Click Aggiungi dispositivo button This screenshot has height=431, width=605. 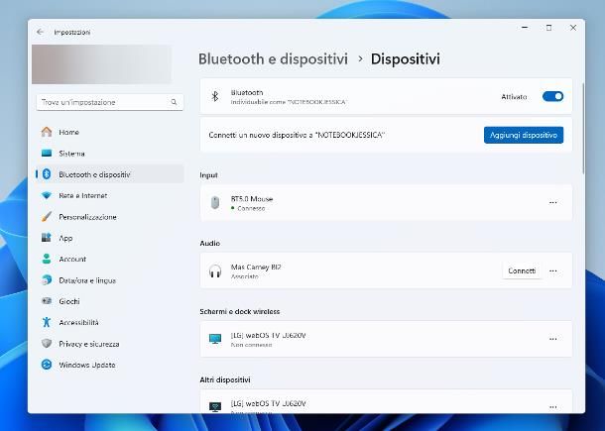click(x=524, y=135)
